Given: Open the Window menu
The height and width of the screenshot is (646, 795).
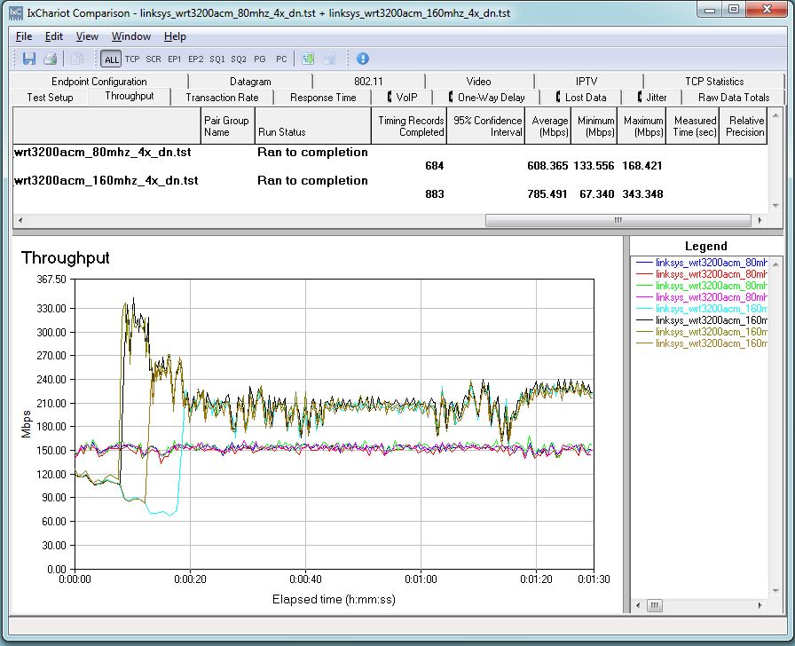Looking at the screenshot, I should 131,36.
